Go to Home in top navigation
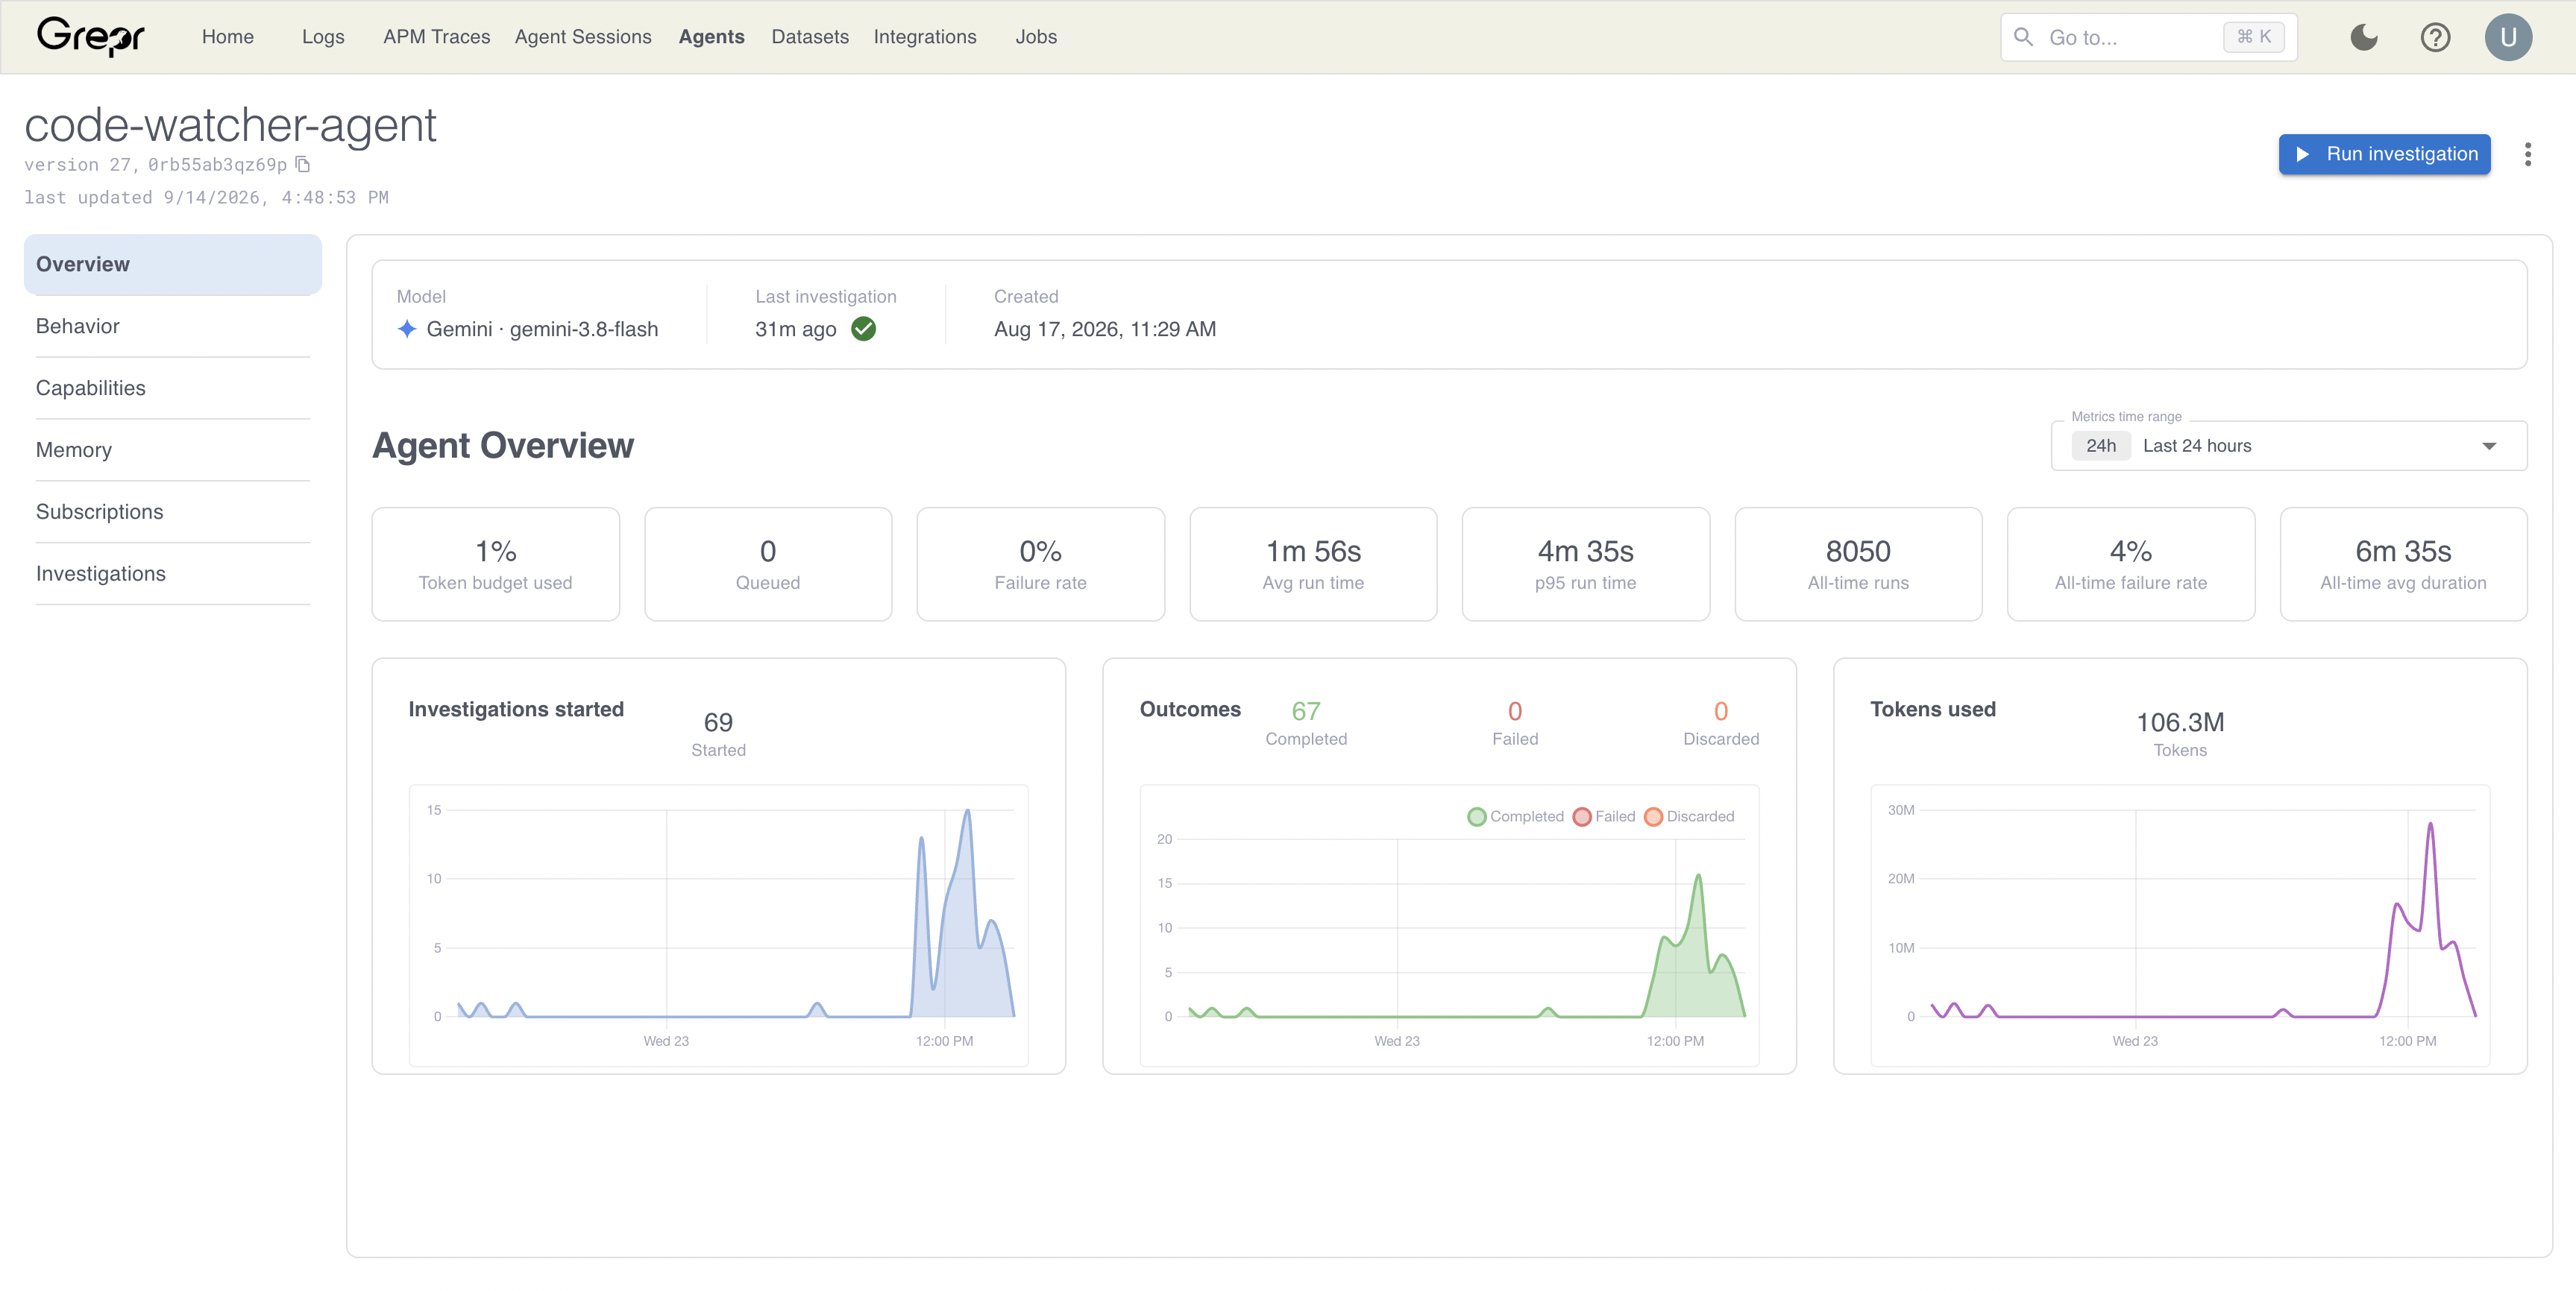Viewport: 2576px width, 1291px height. (228, 37)
